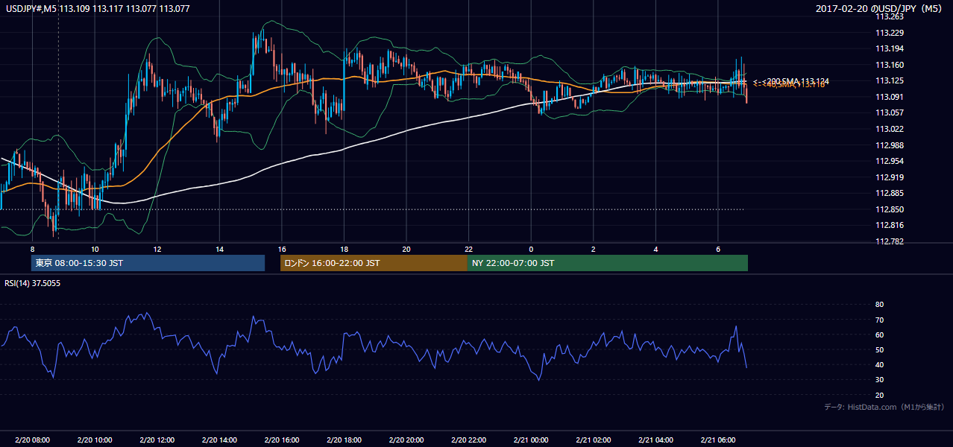Click the hour 8 label under price chart
This screenshot has width=953, height=447.
pos(32,249)
